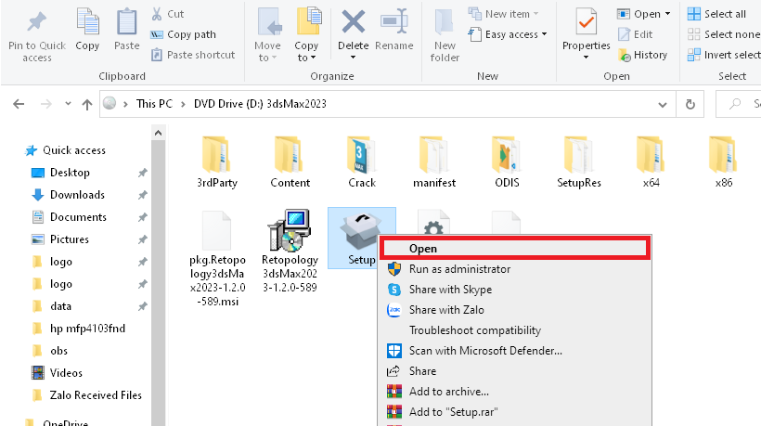This screenshot has height=426, width=761.
Task: Expand the Move to dropdown
Action: 267,58
